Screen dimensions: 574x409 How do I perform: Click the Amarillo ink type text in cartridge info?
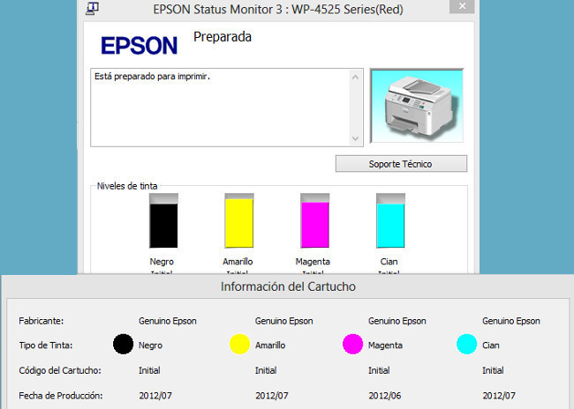point(270,346)
